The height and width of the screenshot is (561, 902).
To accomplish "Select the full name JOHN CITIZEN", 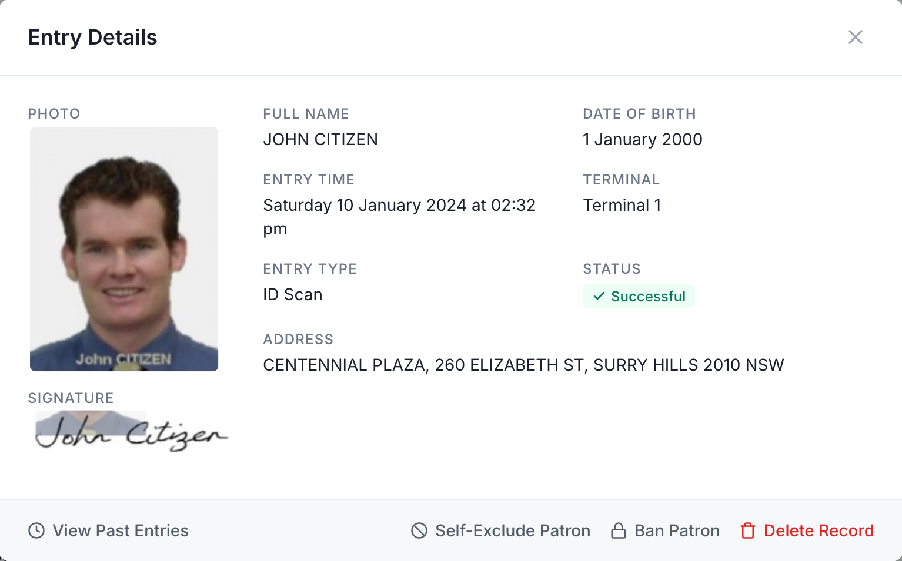I will pyautogui.click(x=320, y=139).
